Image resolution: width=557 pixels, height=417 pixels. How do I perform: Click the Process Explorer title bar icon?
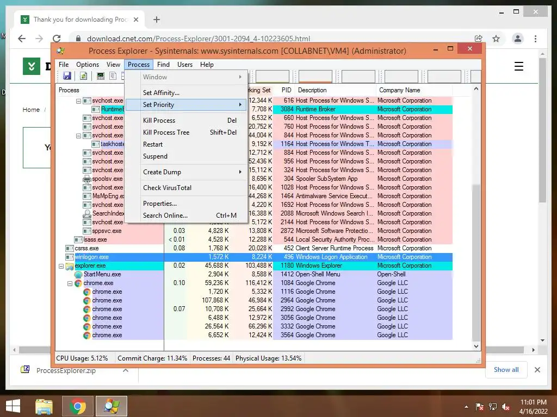(x=61, y=51)
